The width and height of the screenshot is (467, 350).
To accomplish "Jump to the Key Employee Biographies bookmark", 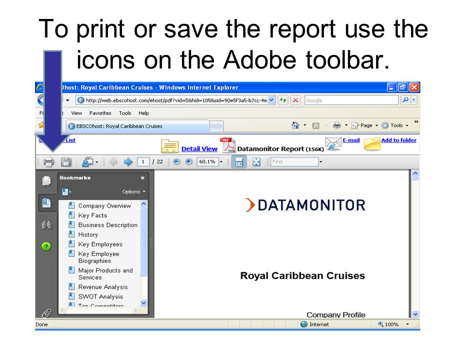I will [99, 257].
